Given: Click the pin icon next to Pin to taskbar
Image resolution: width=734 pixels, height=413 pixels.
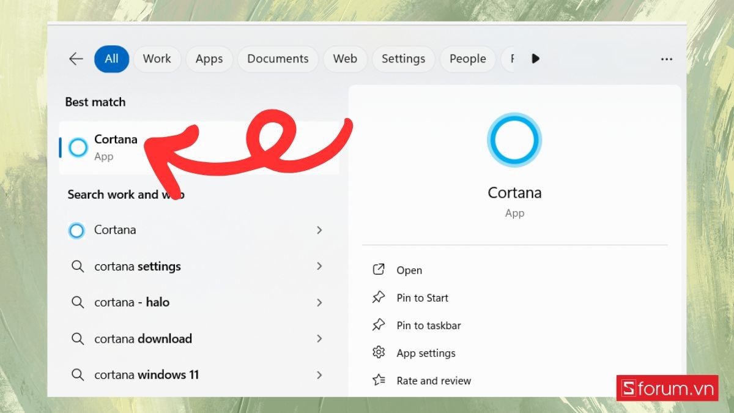Looking at the screenshot, I should tap(379, 325).
